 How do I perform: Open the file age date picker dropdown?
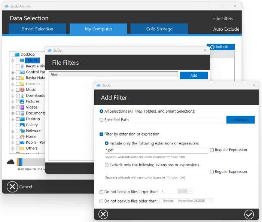tap(210, 201)
